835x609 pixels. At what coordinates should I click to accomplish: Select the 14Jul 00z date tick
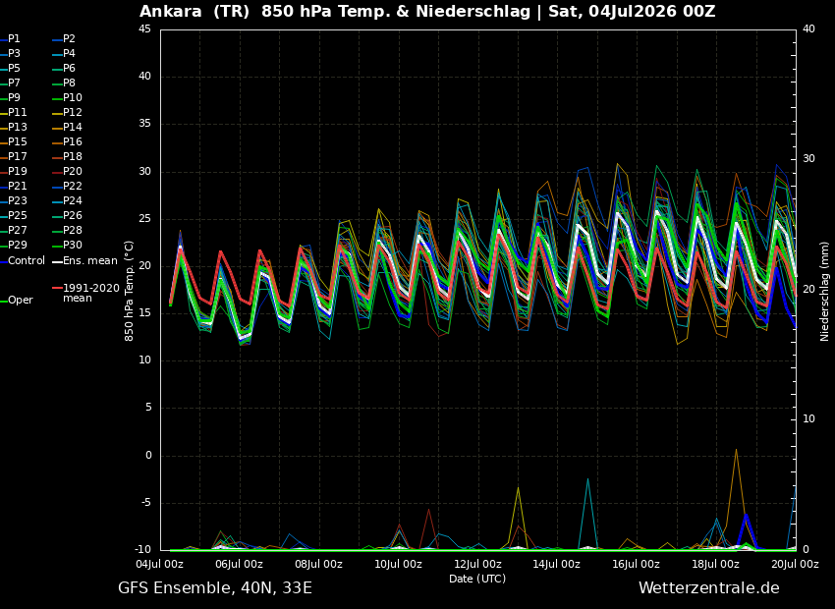pos(556,564)
